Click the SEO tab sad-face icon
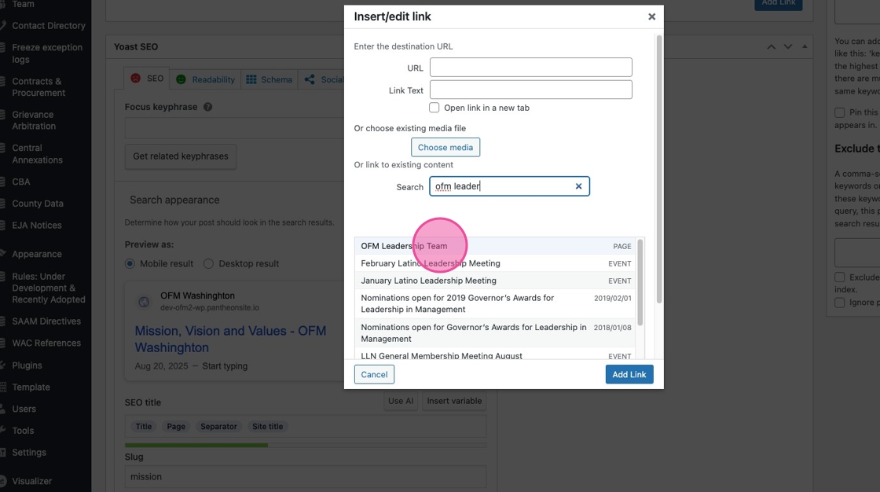Viewport: 880px width, 492px height. click(136, 79)
